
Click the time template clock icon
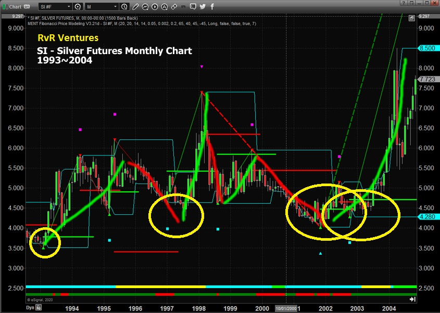(x=123, y=7)
